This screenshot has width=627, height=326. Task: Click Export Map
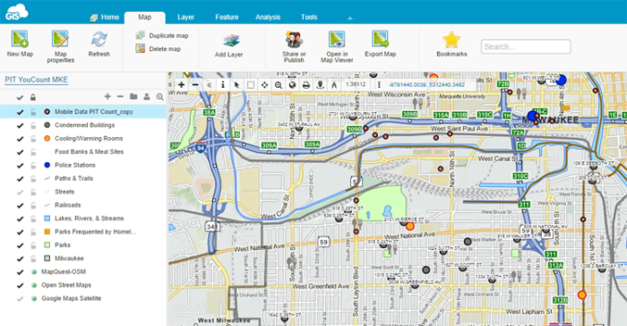coord(380,44)
